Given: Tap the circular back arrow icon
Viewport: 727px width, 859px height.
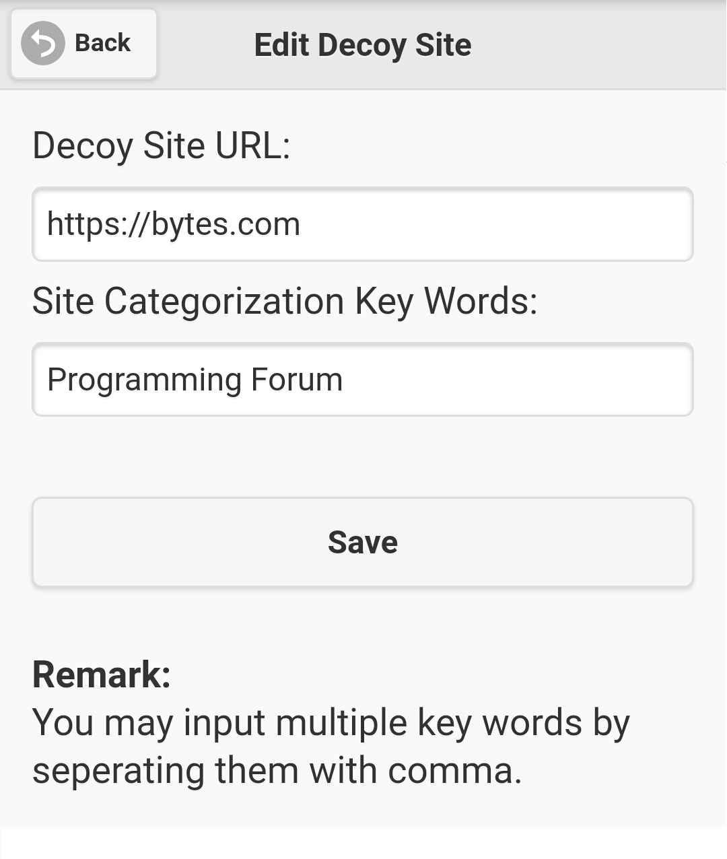Looking at the screenshot, I should [42, 44].
